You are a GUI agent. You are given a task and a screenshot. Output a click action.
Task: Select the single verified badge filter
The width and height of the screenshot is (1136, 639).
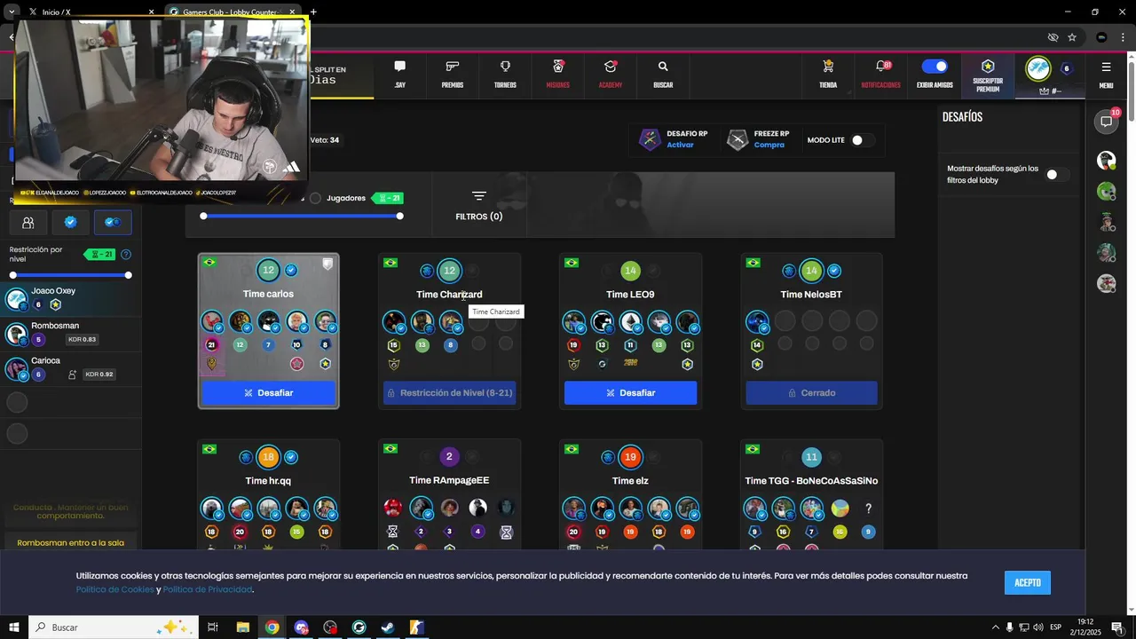click(71, 223)
